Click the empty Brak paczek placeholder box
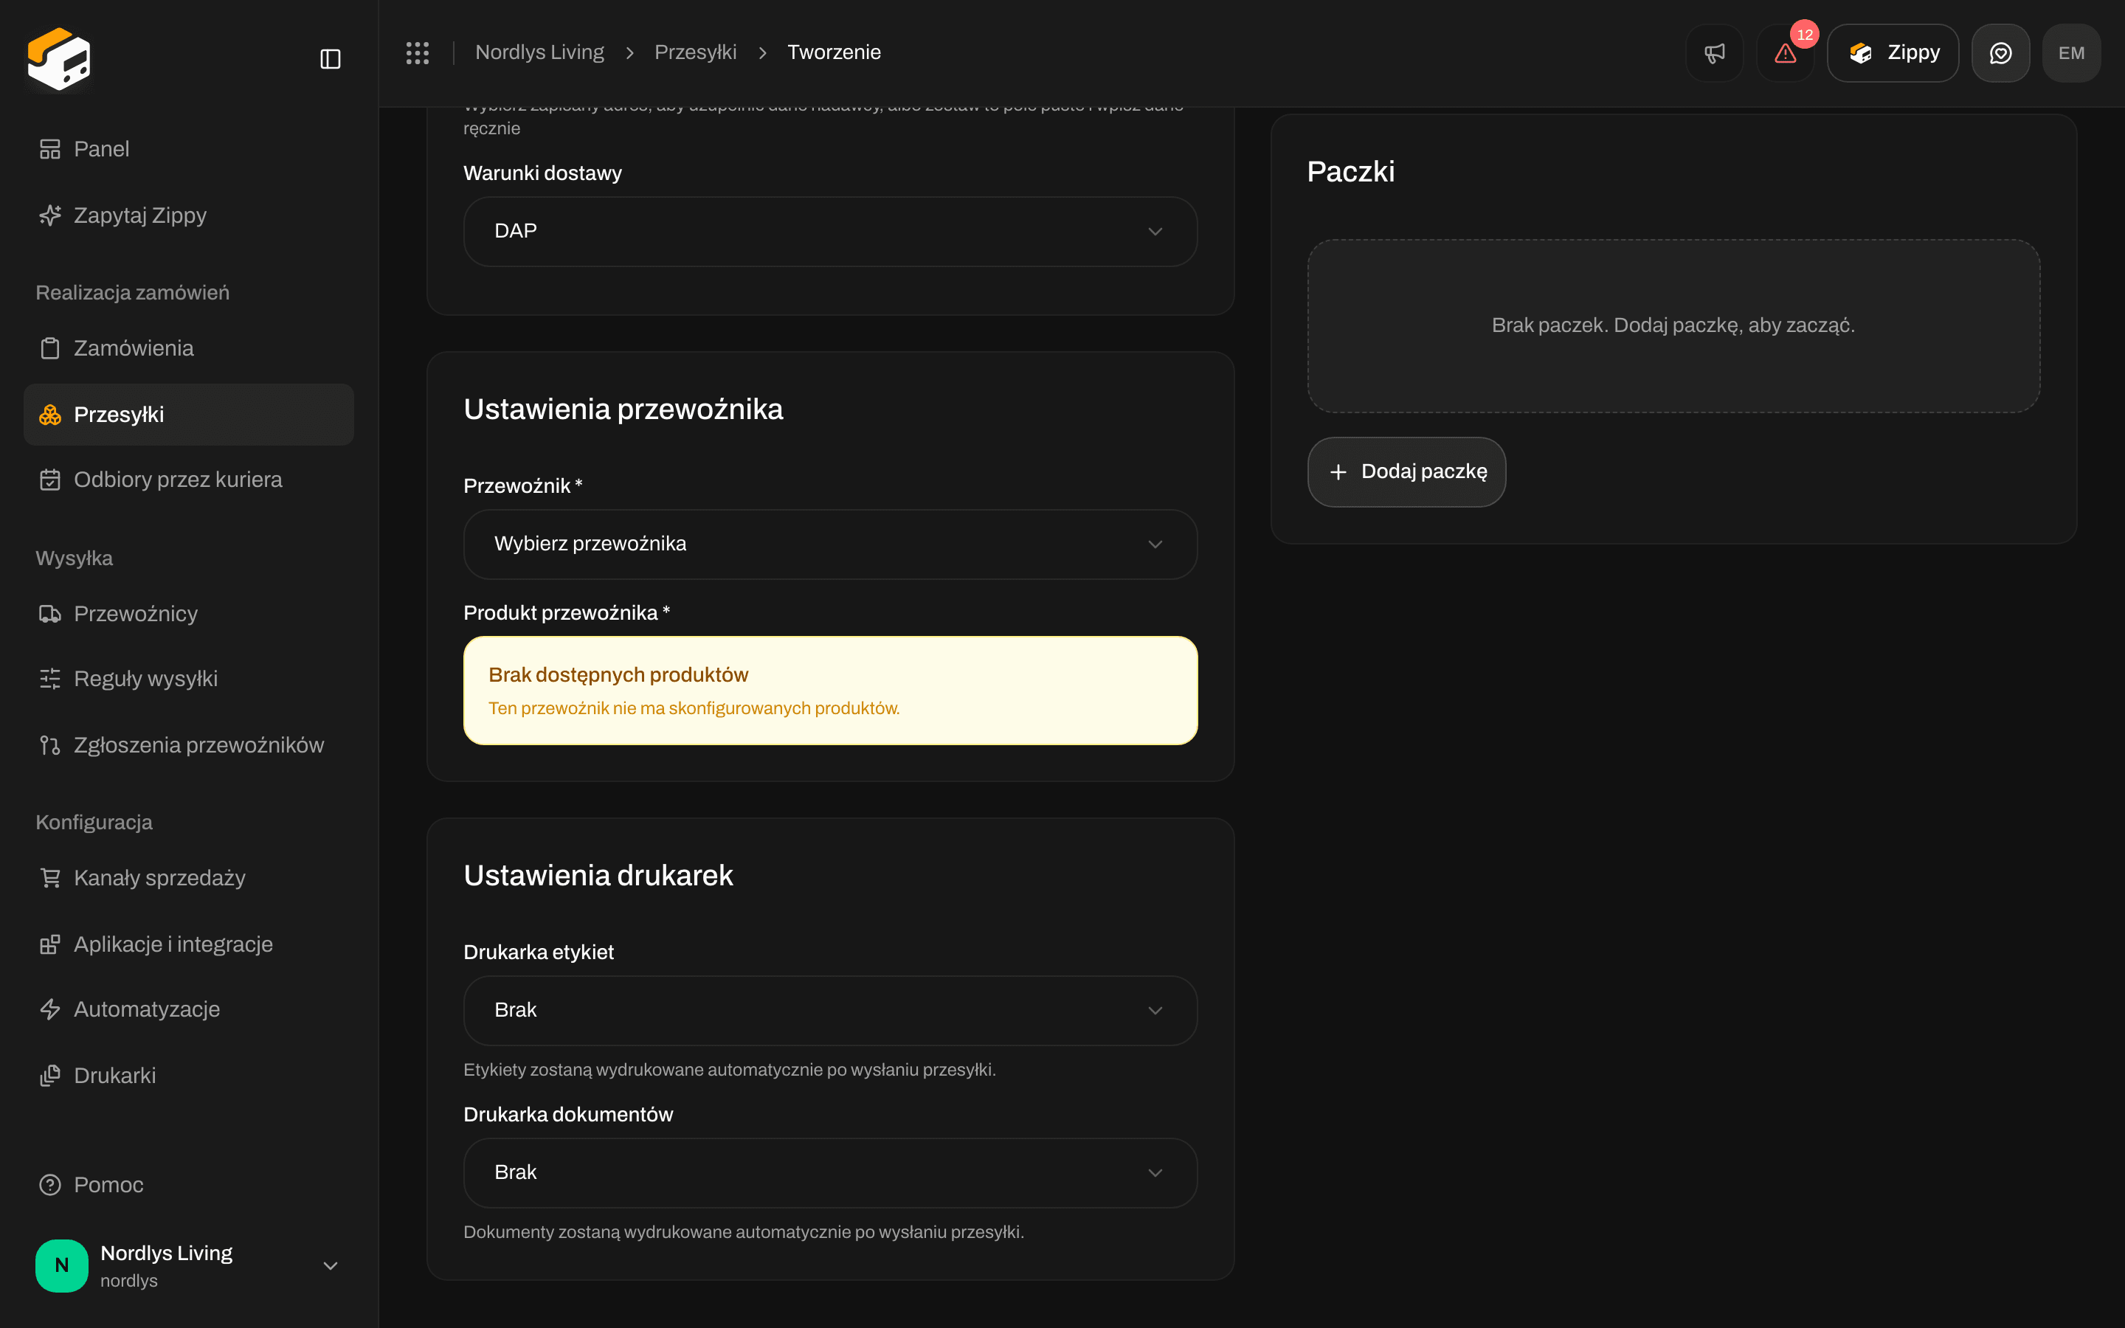Image resolution: width=2125 pixels, height=1328 pixels. click(1673, 326)
